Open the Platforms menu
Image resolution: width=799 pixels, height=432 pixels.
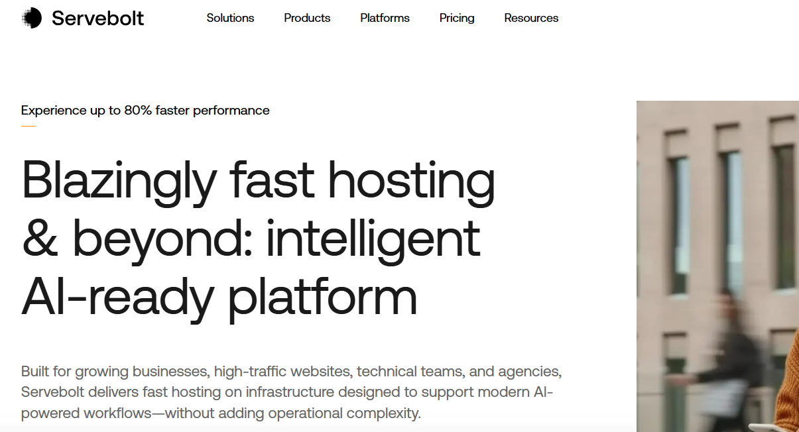pyautogui.click(x=385, y=18)
